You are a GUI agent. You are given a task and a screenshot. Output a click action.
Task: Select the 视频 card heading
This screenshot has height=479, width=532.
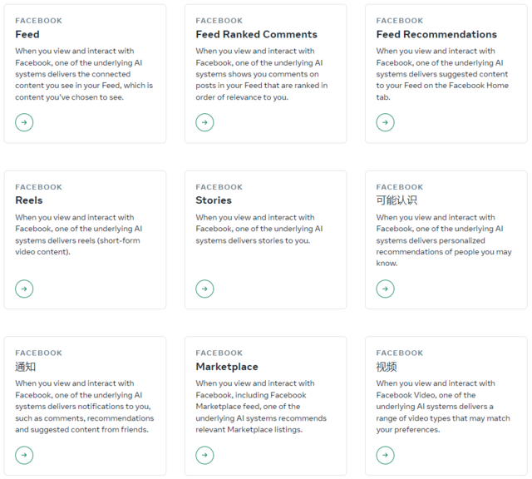point(387,367)
